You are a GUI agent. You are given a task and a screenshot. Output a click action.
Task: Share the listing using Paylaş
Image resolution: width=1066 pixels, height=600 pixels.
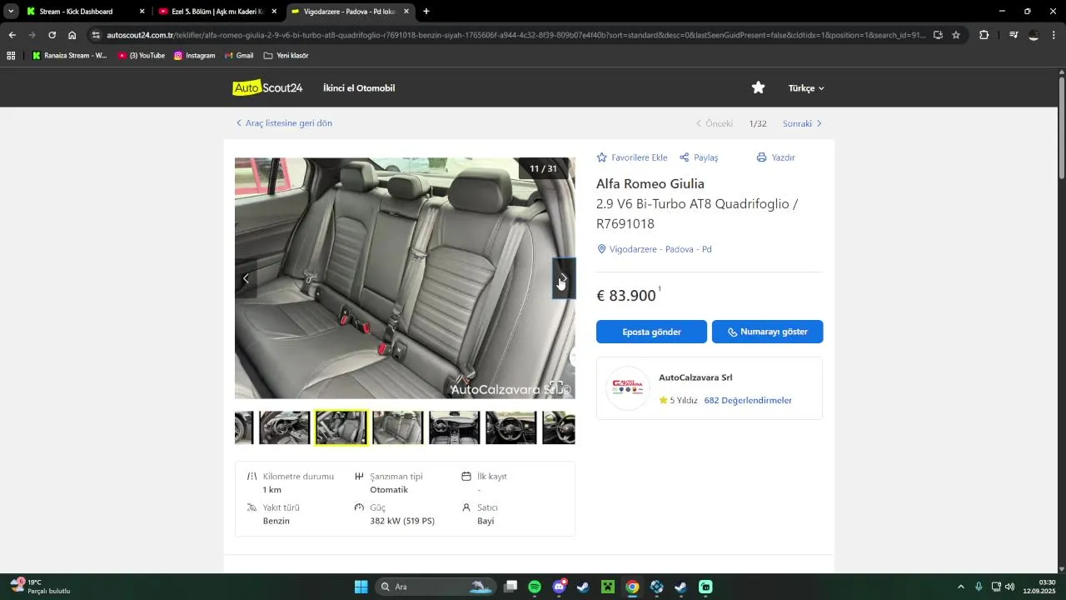[x=699, y=157]
